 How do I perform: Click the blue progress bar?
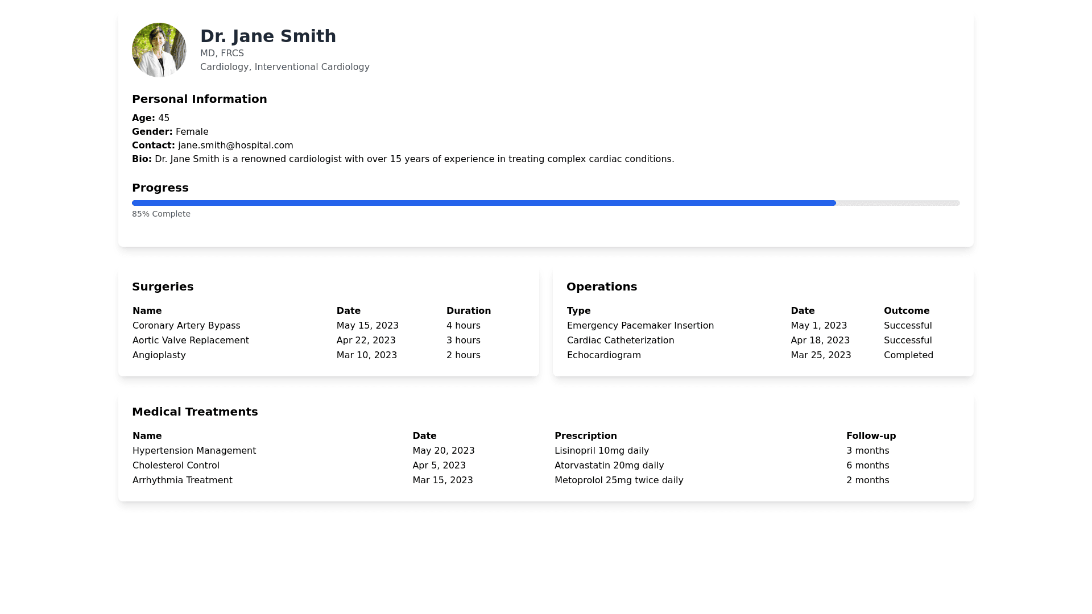point(483,203)
